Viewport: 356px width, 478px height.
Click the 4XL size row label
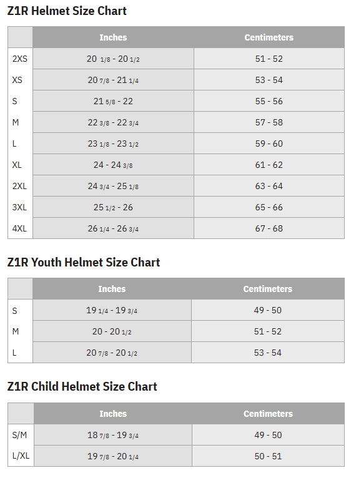point(19,228)
